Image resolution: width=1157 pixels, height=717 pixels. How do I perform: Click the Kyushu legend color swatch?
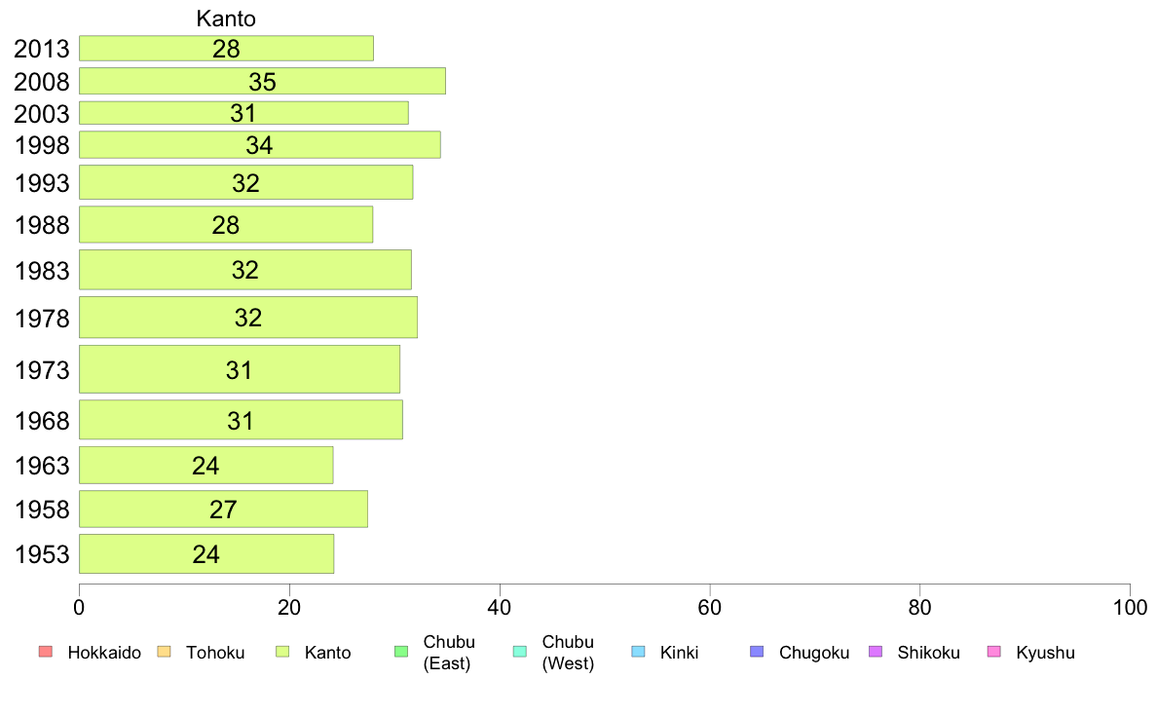pyautogui.click(x=993, y=652)
